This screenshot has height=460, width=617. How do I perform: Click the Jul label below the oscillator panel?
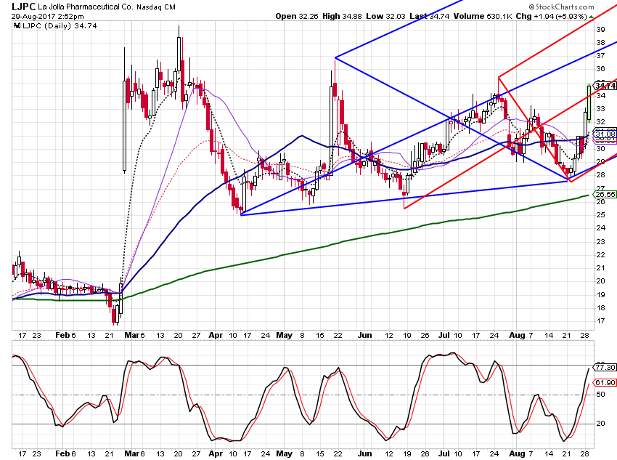point(444,453)
